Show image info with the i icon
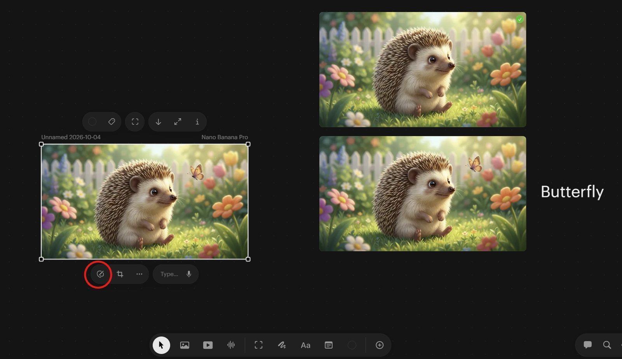Image resolution: width=622 pixels, height=359 pixels. click(197, 122)
